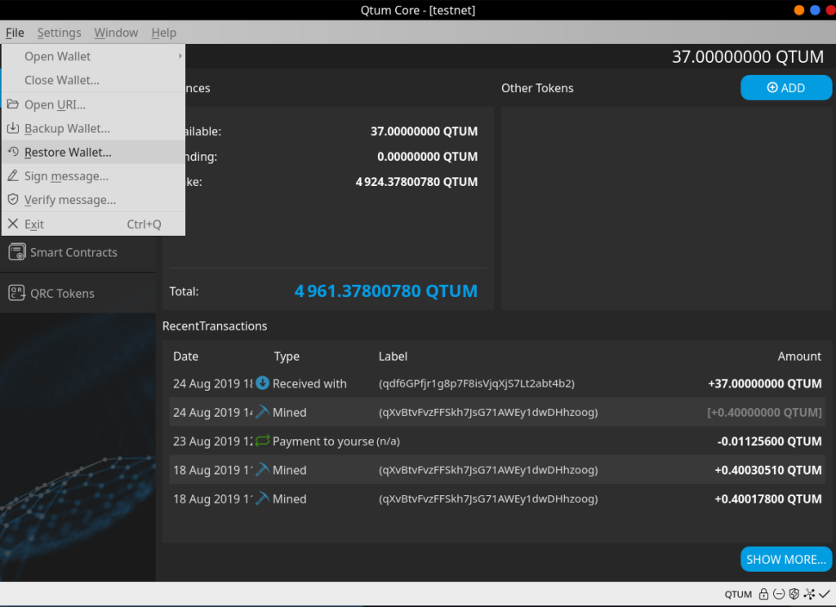Click the stake 4 924.37800780 QTUM value
Screen dimensions: 836x607
coord(416,182)
